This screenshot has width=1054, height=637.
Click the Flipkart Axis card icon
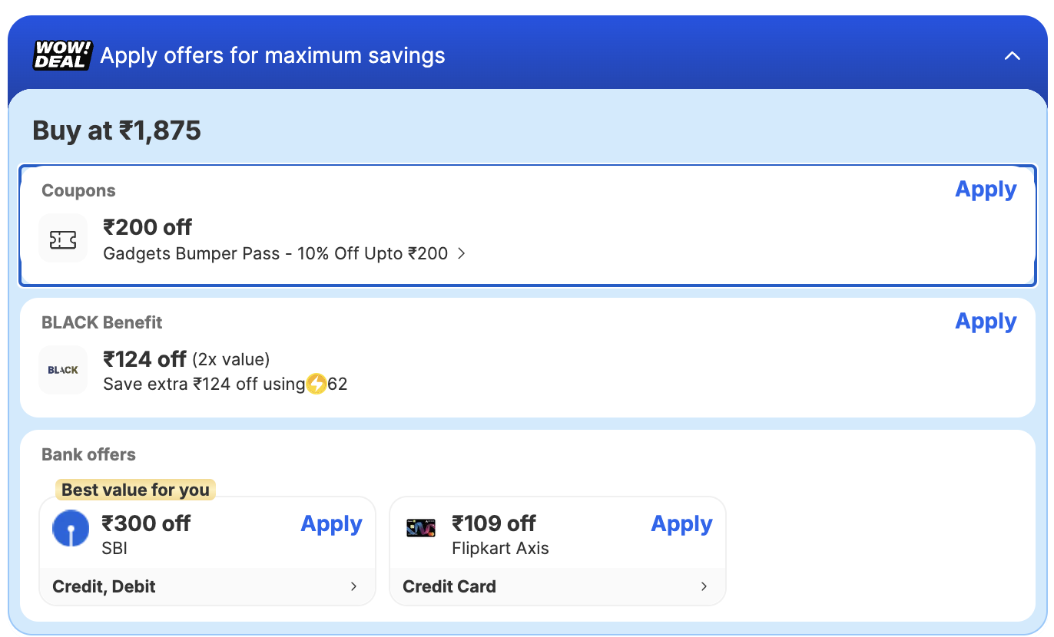(421, 528)
